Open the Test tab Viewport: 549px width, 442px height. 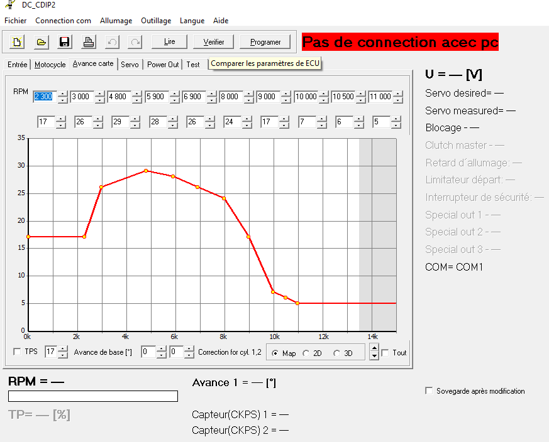[193, 65]
